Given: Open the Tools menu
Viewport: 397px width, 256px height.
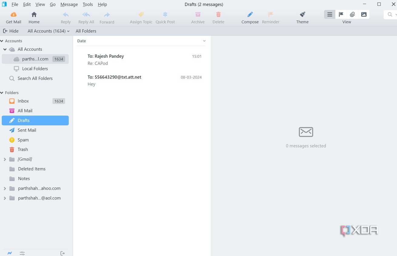Looking at the screenshot, I should click(88, 4).
